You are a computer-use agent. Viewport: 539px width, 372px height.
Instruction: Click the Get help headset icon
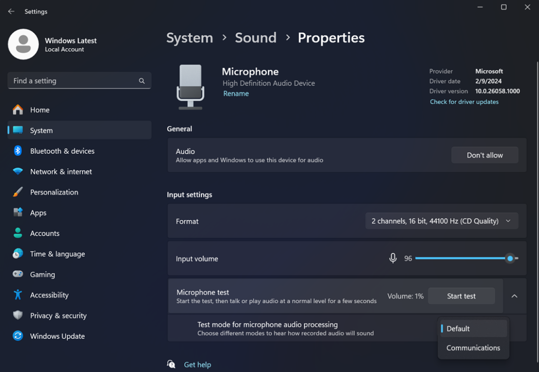coord(171,363)
